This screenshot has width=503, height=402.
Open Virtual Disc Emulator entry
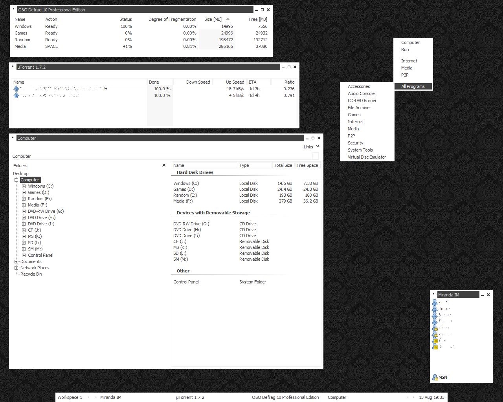click(367, 157)
